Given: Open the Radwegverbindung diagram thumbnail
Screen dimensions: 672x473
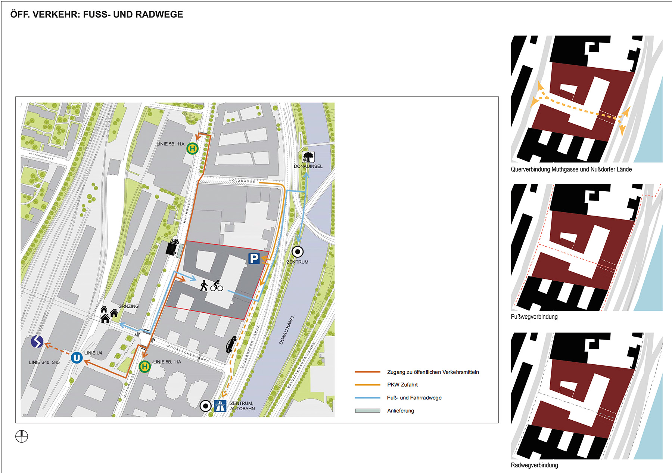Looking at the screenshot, I should (587, 396).
